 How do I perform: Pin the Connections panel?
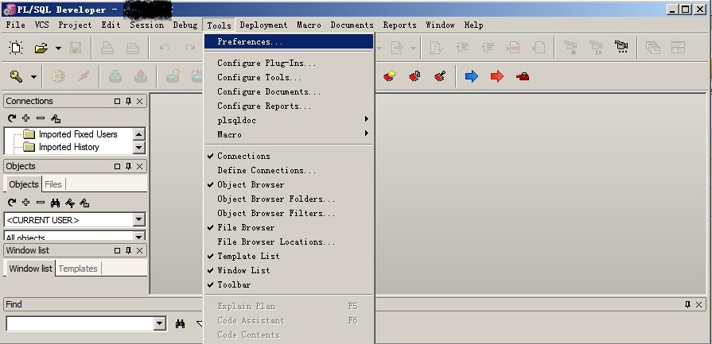[x=129, y=101]
